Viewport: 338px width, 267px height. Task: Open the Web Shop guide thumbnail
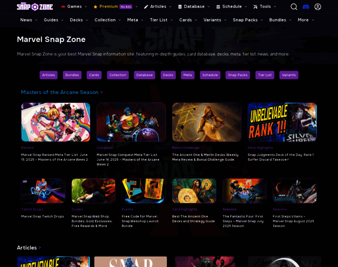93,191
